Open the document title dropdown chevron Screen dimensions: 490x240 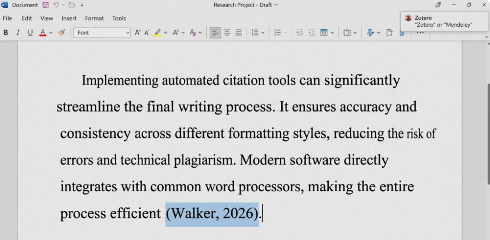pos(276,5)
